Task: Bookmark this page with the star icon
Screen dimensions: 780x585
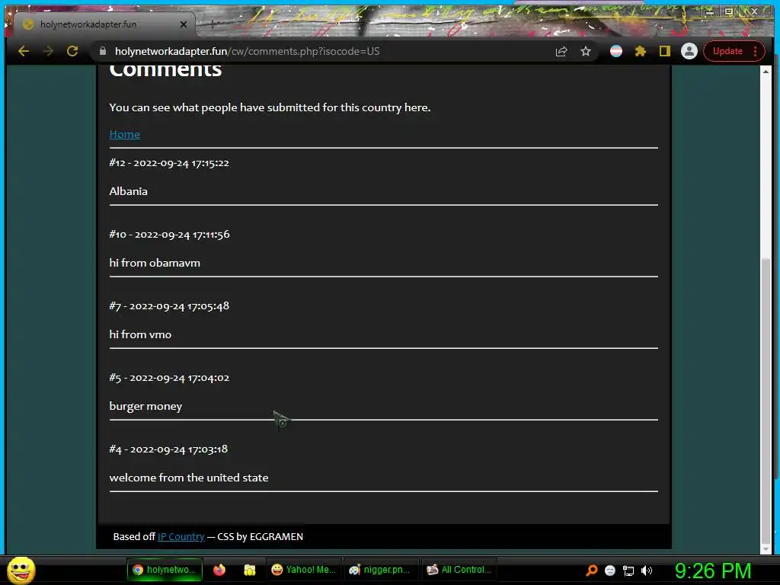Action: click(586, 51)
